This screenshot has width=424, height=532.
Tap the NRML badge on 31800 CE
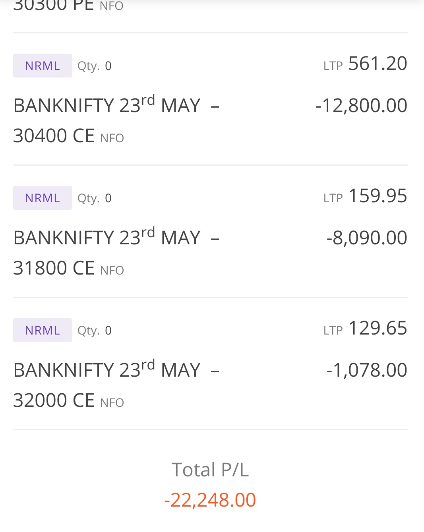(x=43, y=198)
